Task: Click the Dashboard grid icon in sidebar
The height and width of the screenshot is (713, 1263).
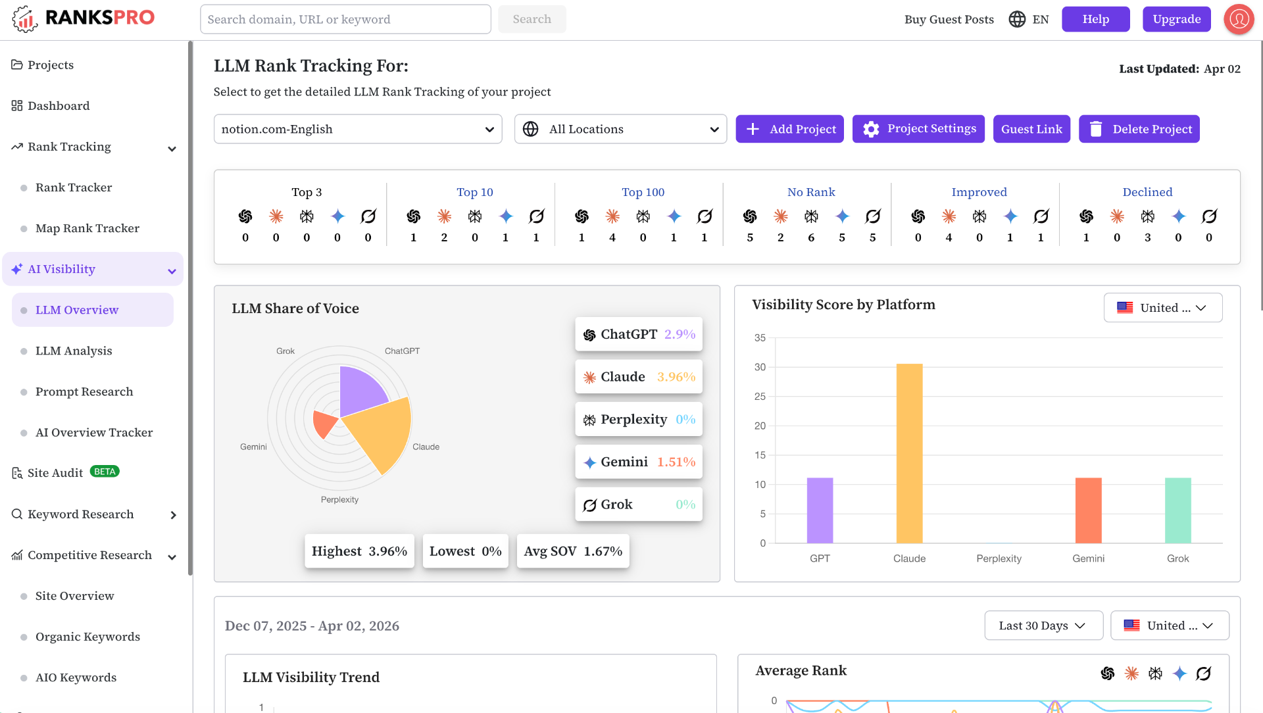Action: point(17,106)
